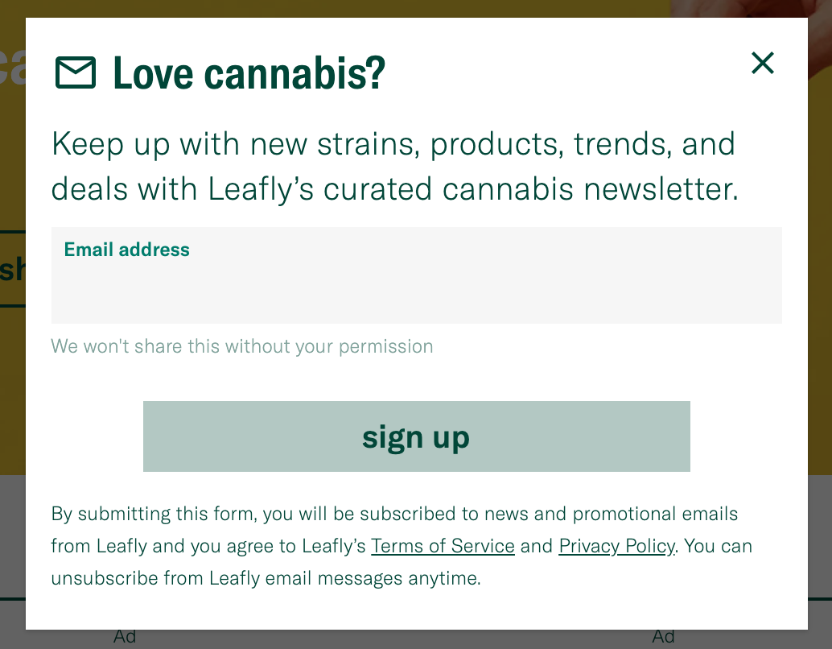Screen dimensions: 832x649
Task: Open the Terms of Service link
Action: [443, 546]
